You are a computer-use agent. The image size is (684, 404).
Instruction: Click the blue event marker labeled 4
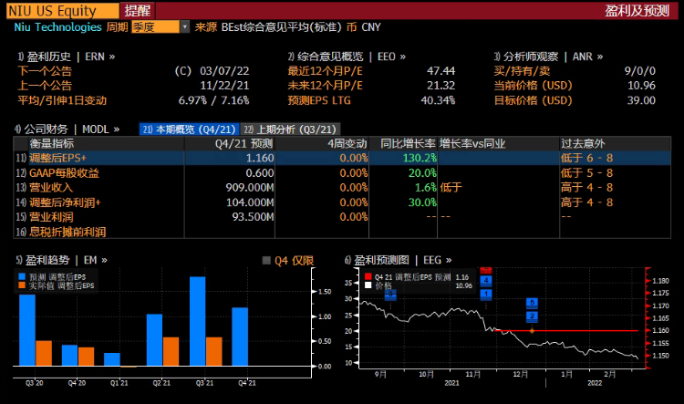click(486, 281)
